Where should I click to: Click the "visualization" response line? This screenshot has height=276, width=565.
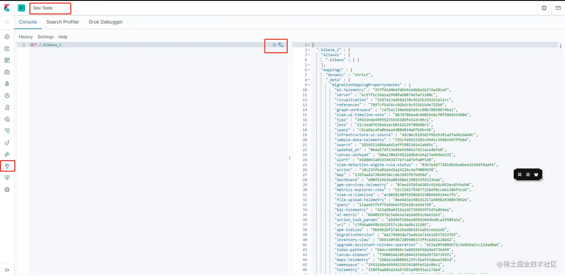coord(394,100)
